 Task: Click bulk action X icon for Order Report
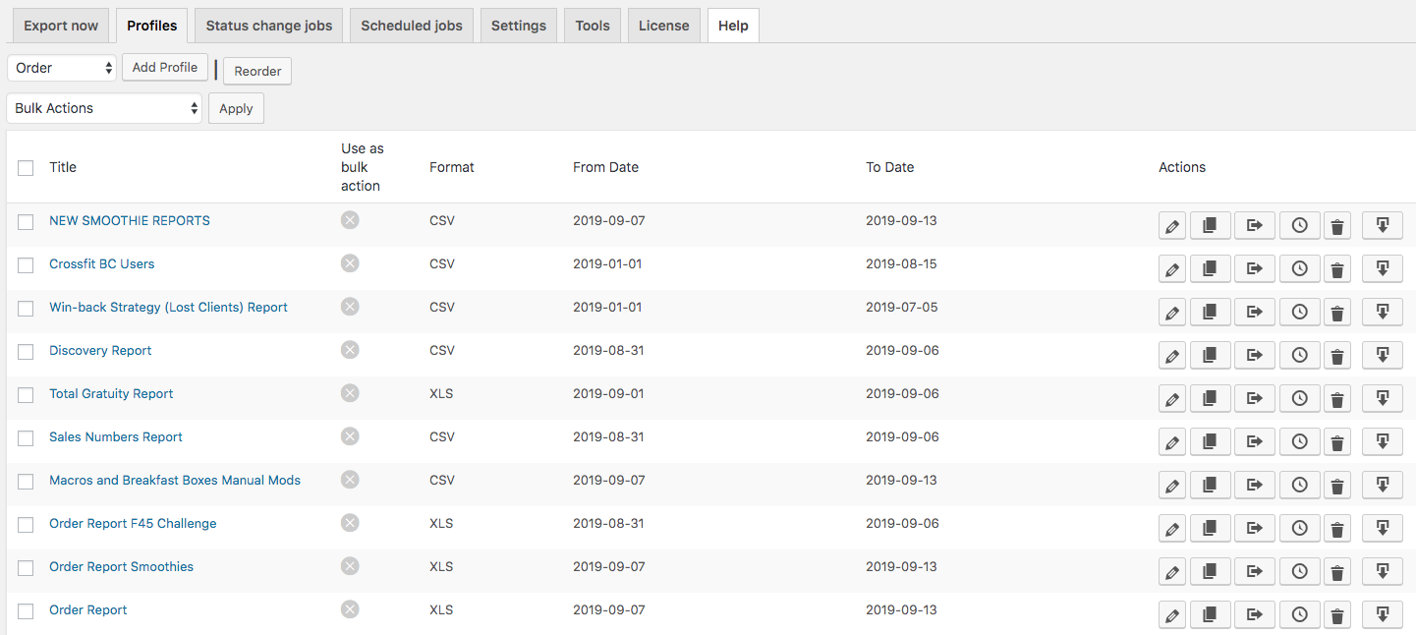[350, 609]
